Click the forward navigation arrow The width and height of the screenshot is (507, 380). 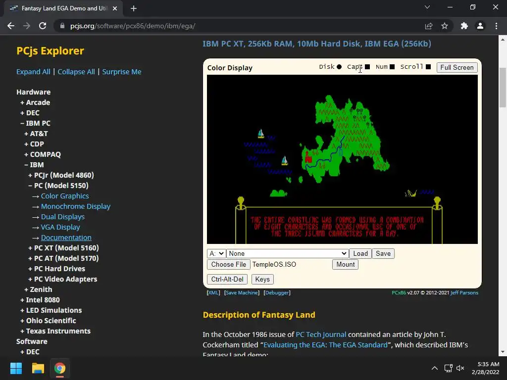pos(27,26)
